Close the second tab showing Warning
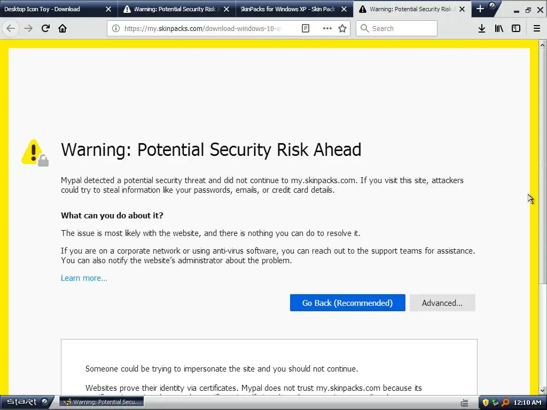This screenshot has height=410, width=547. 226,9
